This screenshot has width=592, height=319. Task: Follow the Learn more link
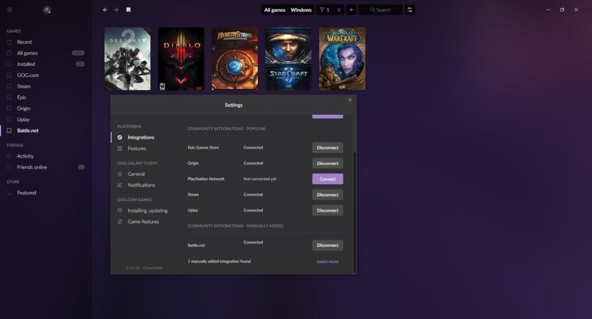coord(327,261)
